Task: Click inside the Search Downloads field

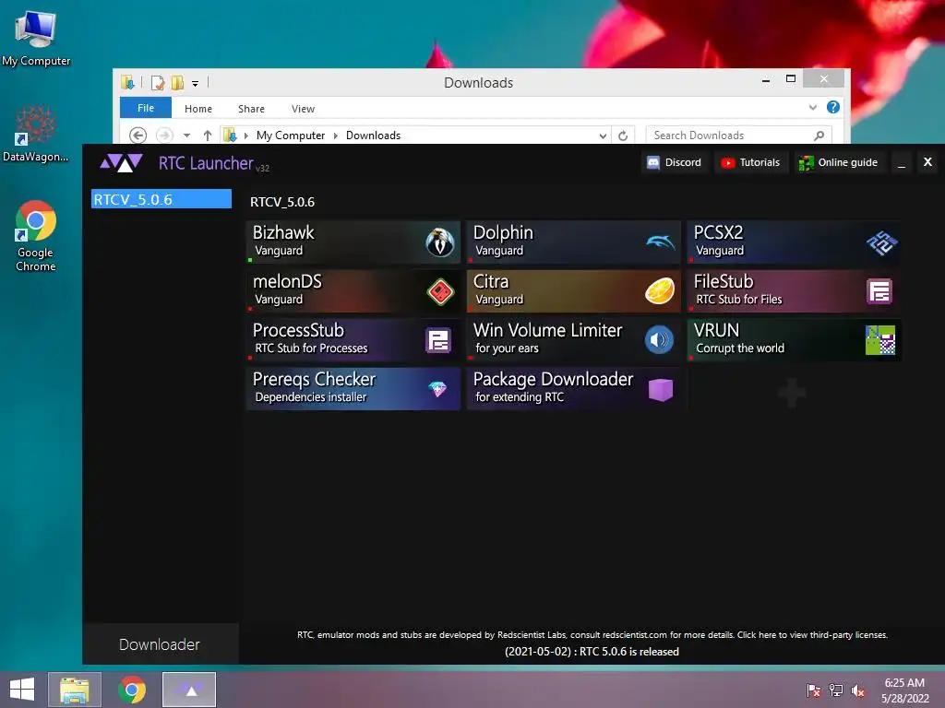Action: point(739,136)
